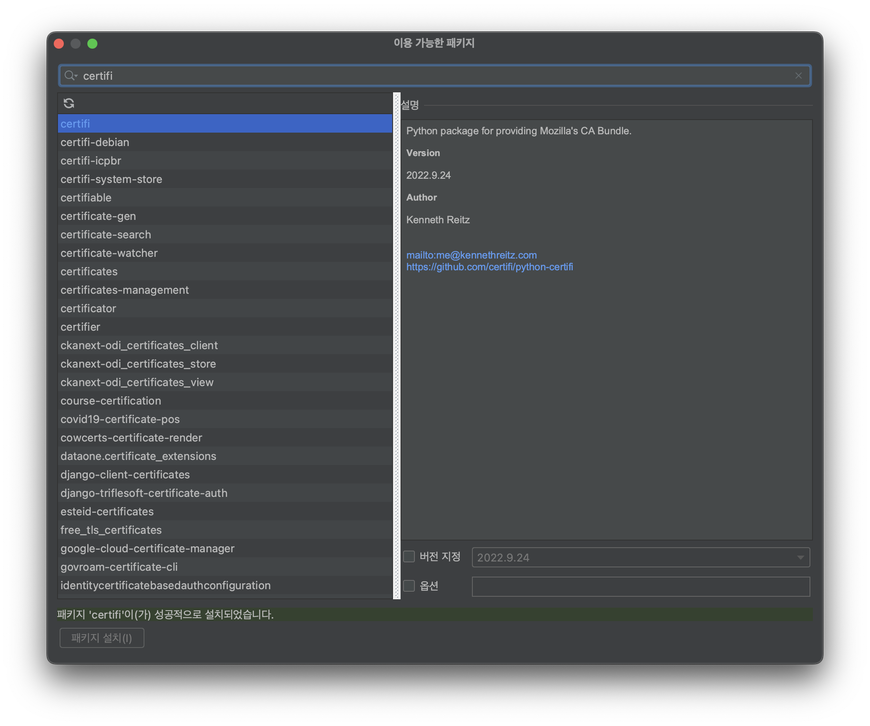Viewport: 870px width, 726px height.
Task: Enable the 옵션 checkbox
Action: (x=409, y=586)
